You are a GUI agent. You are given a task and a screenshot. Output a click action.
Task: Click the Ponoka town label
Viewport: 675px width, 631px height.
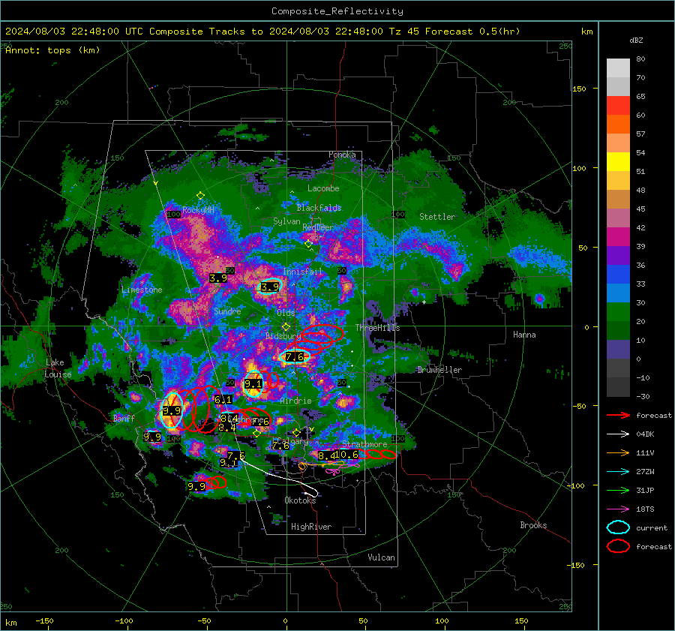[x=342, y=155]
